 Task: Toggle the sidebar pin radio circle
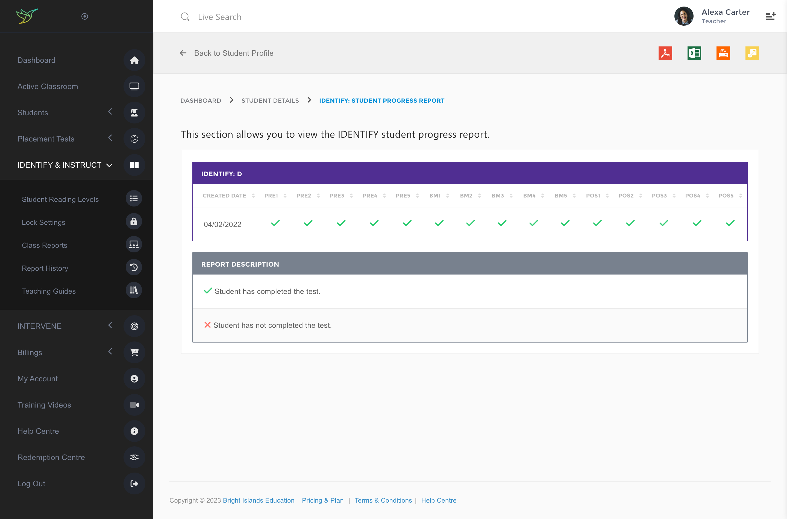(85, 16)
